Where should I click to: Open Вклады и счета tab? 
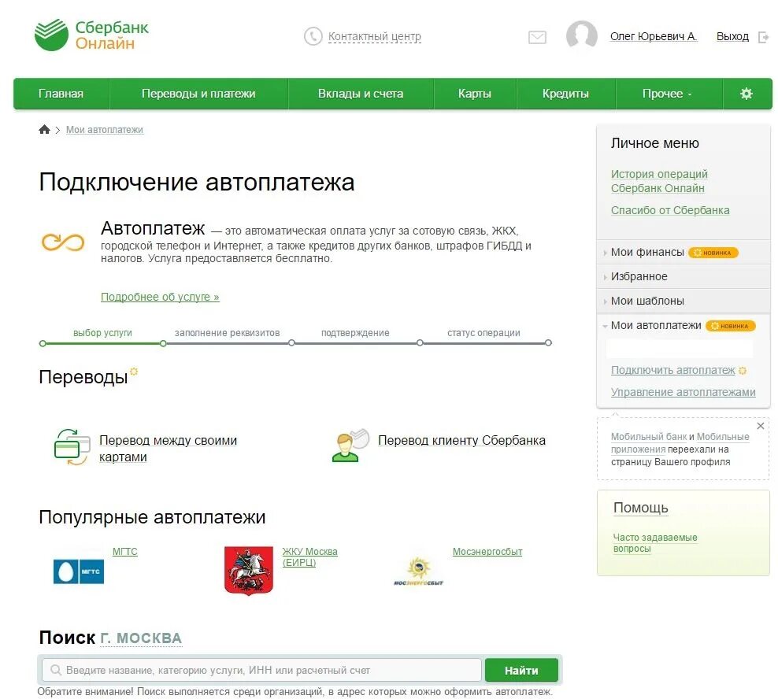click(x=361, y=93)
